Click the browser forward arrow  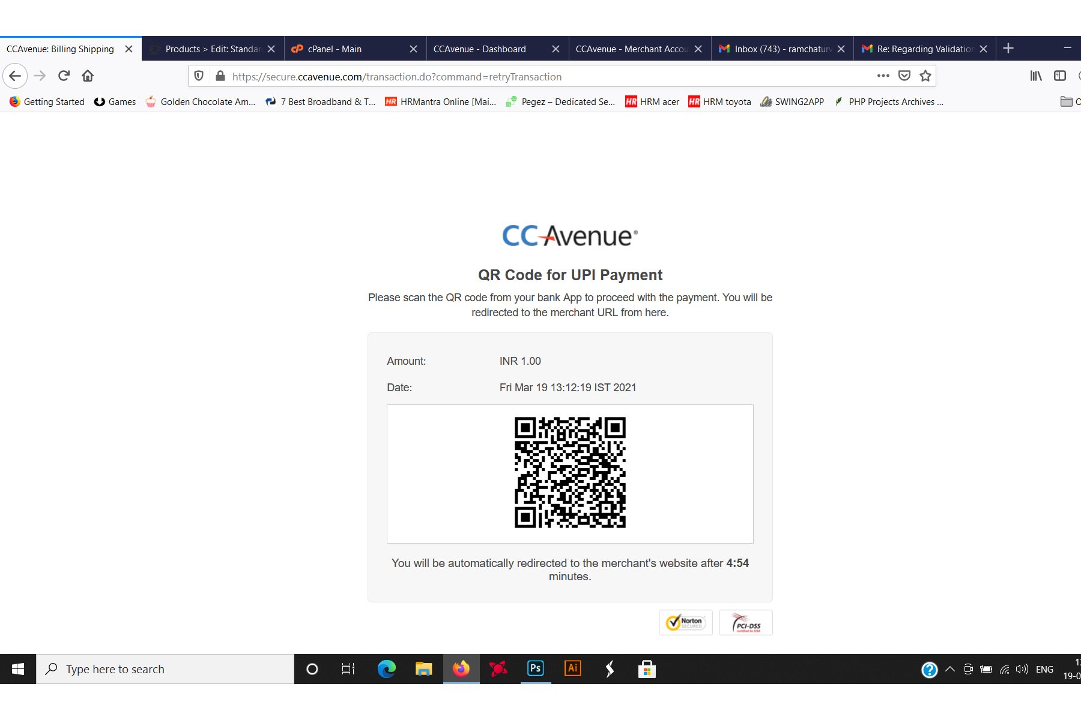click(x=40, y=76)
